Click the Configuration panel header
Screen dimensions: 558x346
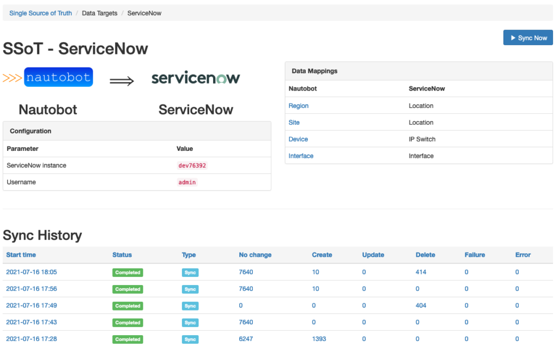[x=137, y=131]
